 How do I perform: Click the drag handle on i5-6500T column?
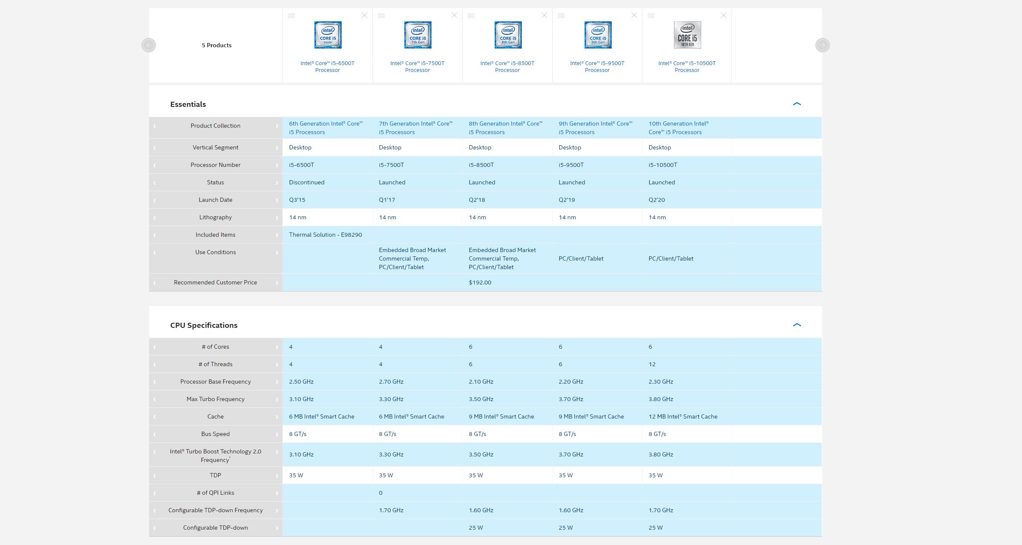tap(291, 16)
